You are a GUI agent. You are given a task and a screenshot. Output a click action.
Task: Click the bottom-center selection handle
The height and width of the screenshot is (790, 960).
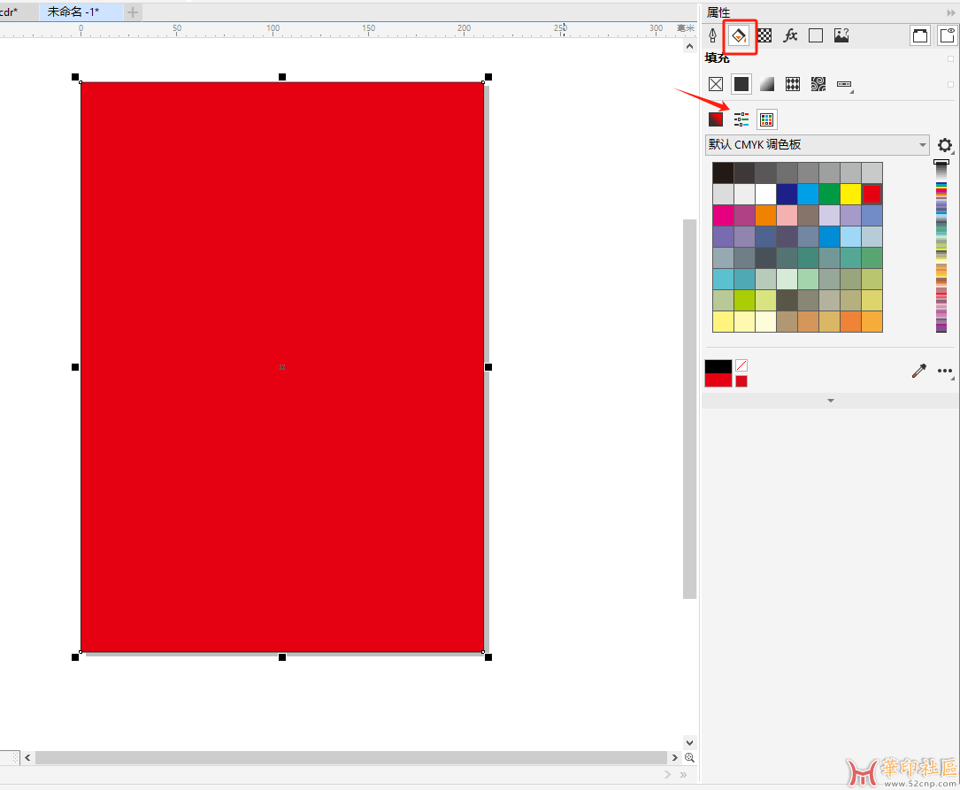(282, 657)
